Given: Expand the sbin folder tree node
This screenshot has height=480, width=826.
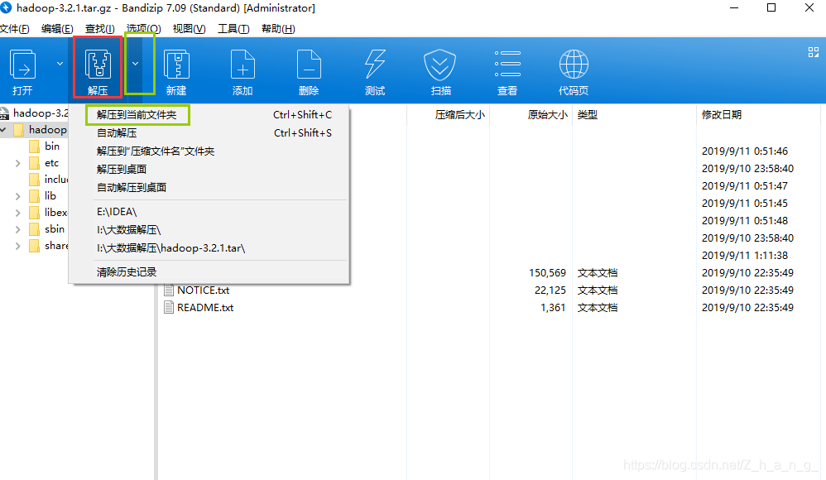Looking at the screenshot, I should [17, 230].
